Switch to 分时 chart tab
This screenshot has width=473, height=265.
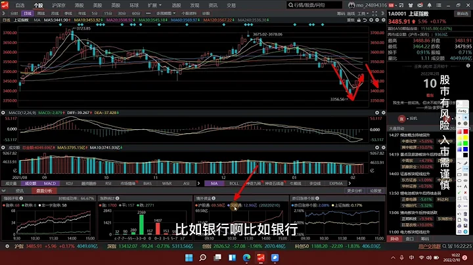tap(14, 13)
